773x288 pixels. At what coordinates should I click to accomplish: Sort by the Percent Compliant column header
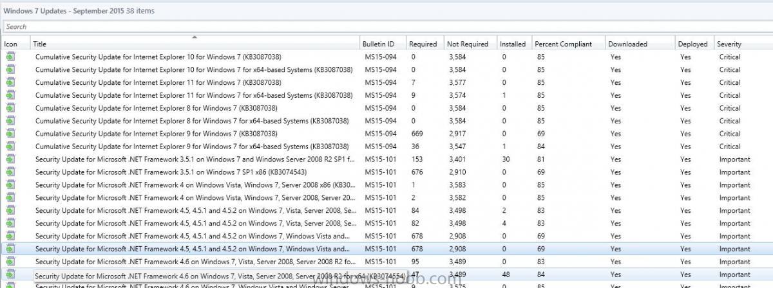click(x=569, y=44)
